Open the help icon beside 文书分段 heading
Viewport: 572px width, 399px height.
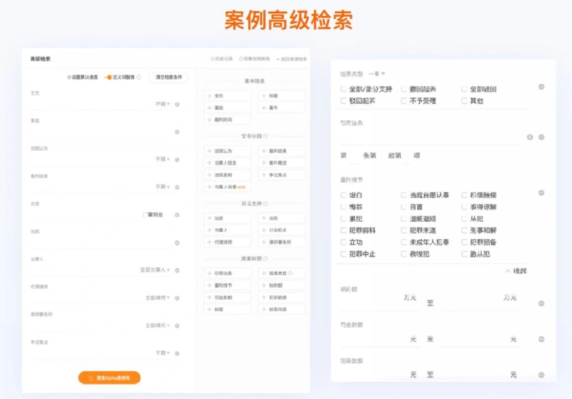pyautogui.click(x=265, y=136)
